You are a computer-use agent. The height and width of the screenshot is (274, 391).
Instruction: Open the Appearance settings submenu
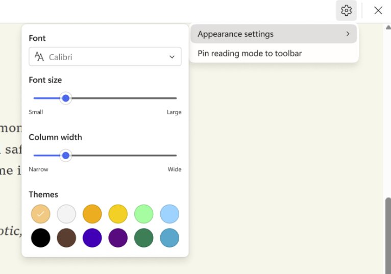pyautogui.click(x=274, y=34)
